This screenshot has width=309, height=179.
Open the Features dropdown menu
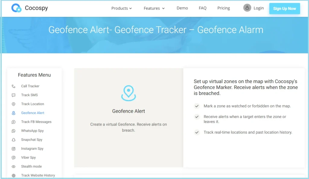(x=154, y=8)
